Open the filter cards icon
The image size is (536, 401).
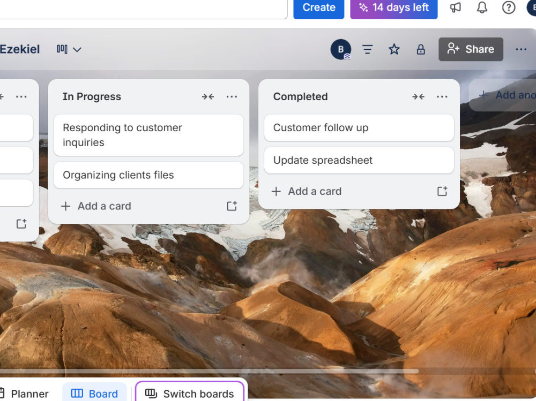pyautogui.click(x=368, y=50)
